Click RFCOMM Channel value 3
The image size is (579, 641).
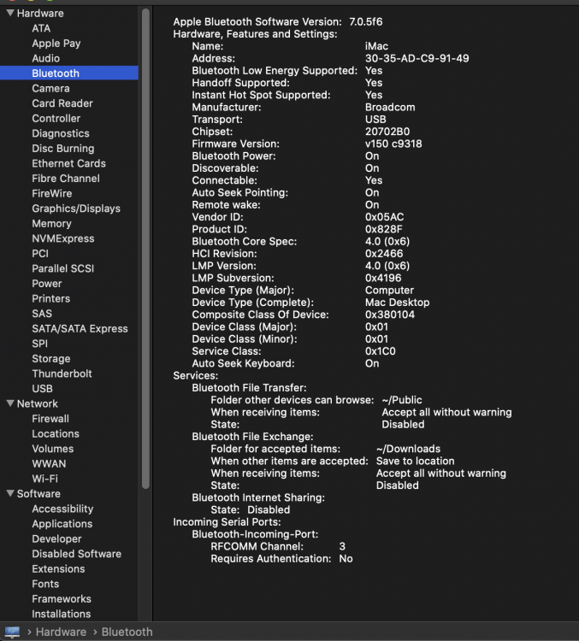pyautogui.click(x=342, y=547)
